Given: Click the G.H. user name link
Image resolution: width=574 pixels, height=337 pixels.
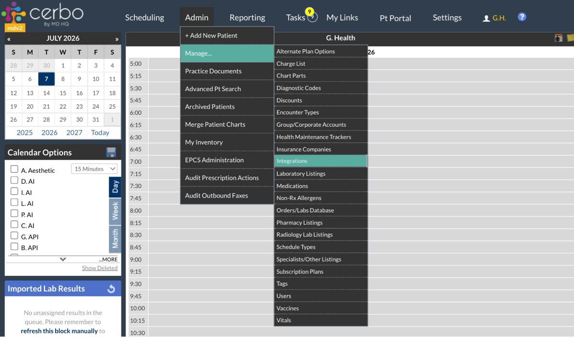Looking at the screenshot, I should coord(499,18).
